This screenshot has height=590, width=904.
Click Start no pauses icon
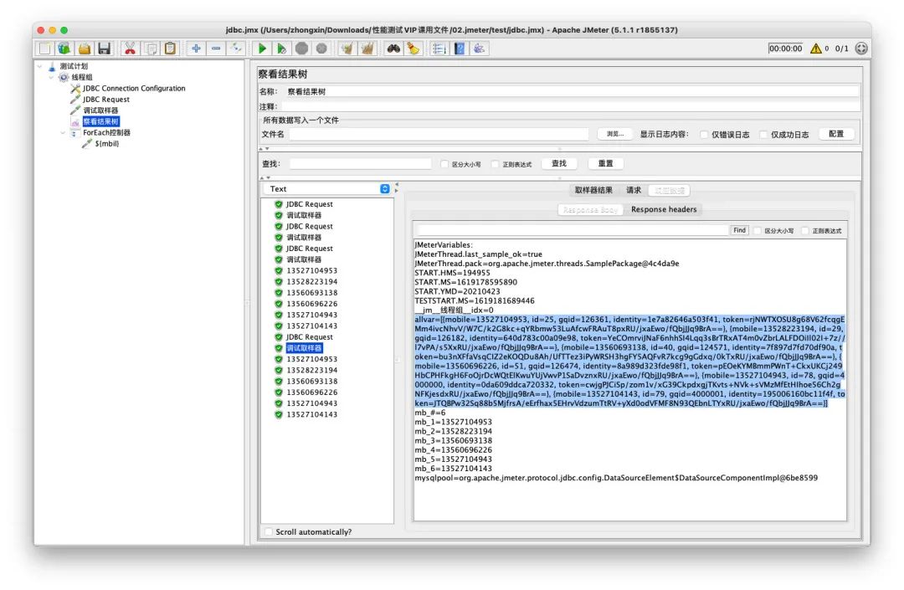click(x=281, y=49)
